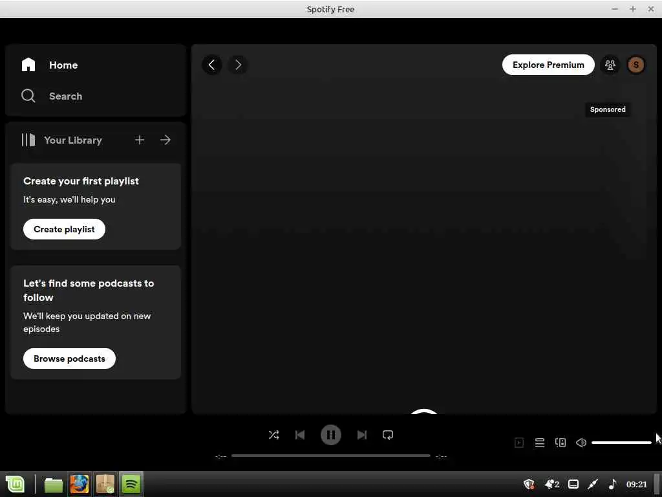
Task: Pause playback with center button
Action: (330, 435)
